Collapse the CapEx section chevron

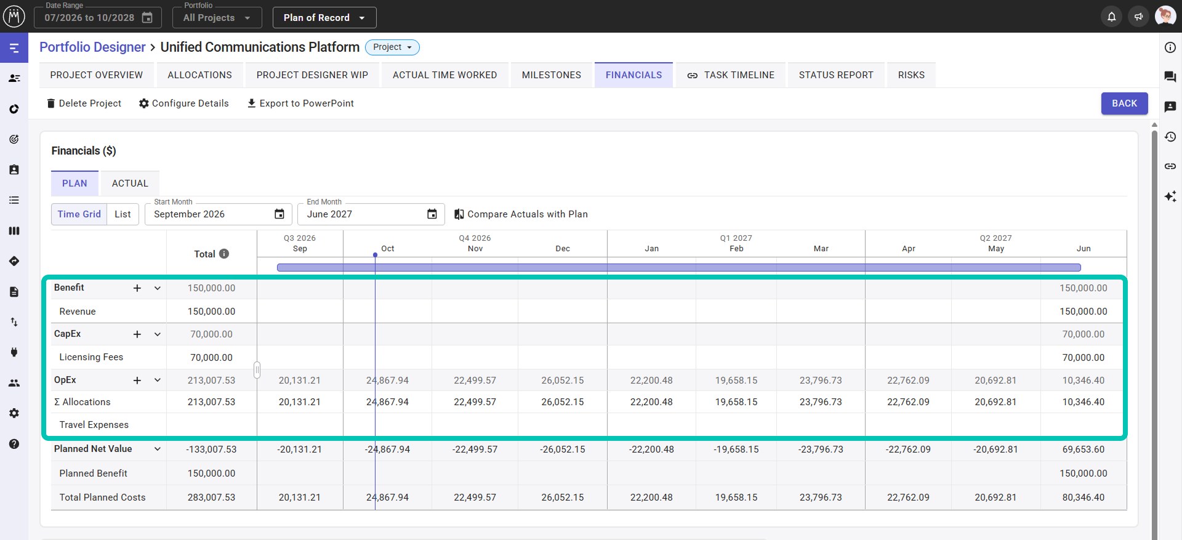158,334
